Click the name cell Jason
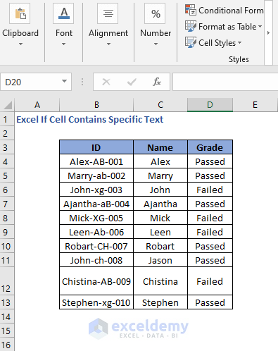The image size is (278, 351). click(x=160, y=260)
